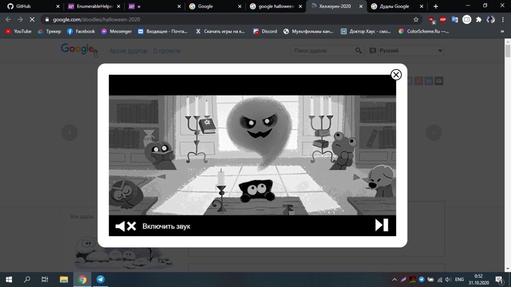This screenshot has width=511, height=287.
Task: Show hidden system tray icons
Action: point(394,279)
